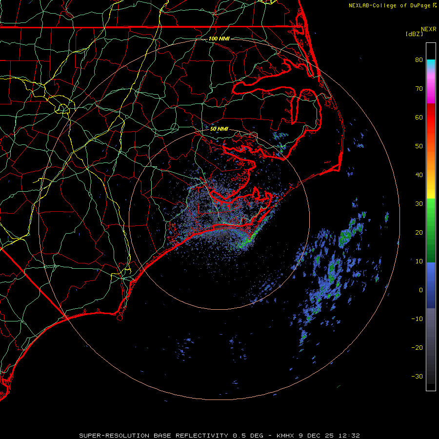Click the -10 value on dBZ scale
The height and width of the screenshot is (439, 439).
point(417,319)
